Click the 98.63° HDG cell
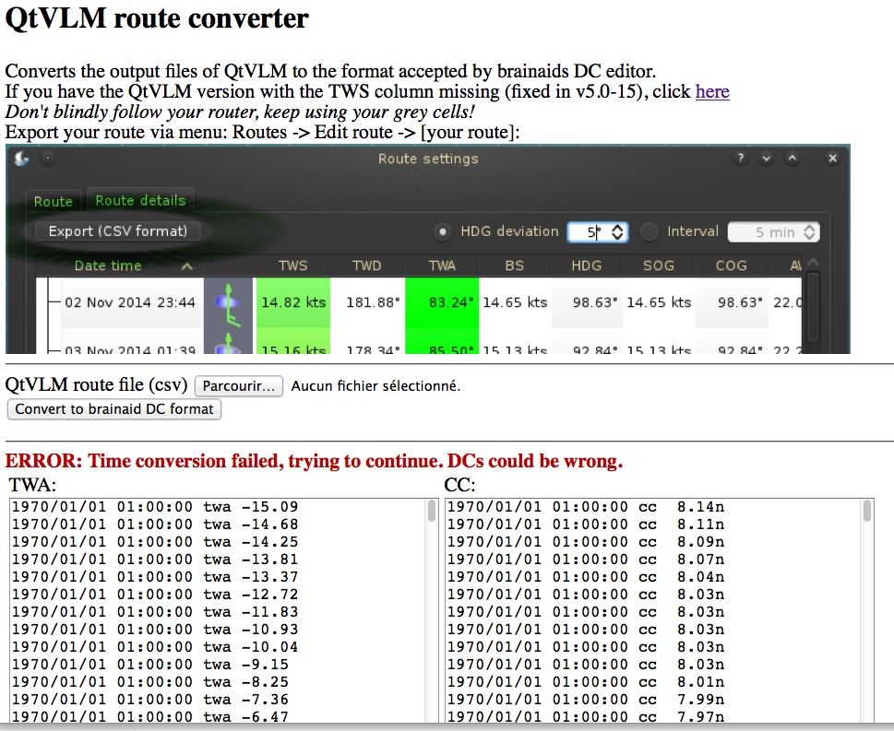Screen dimensions: 894x731 click(x=588, y=302)
